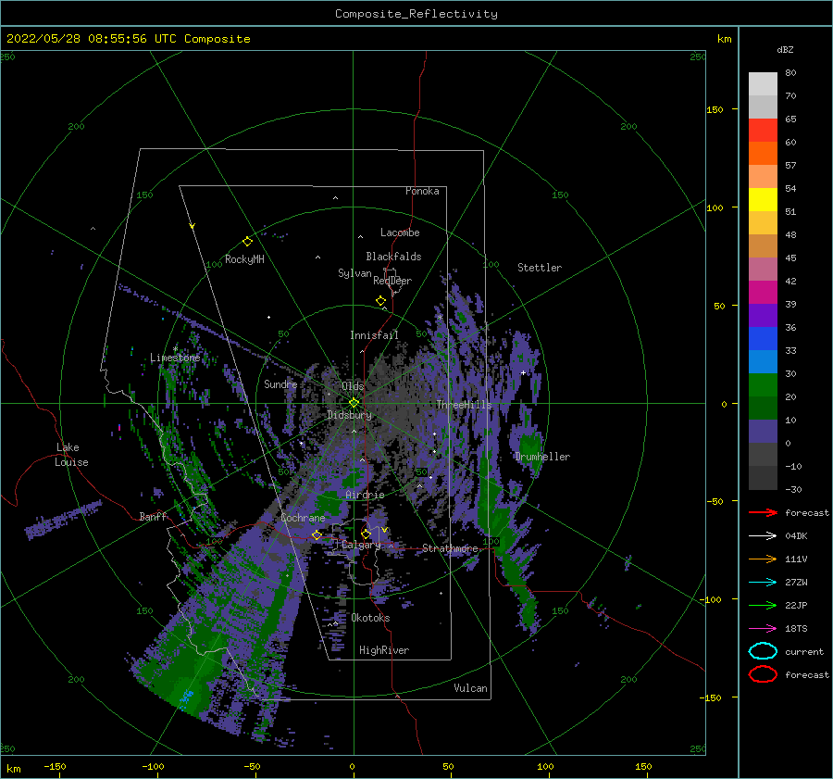This screenshot has height=779, width=833.
Task: Click the ThreeHills city label
Action: (465, 405)
